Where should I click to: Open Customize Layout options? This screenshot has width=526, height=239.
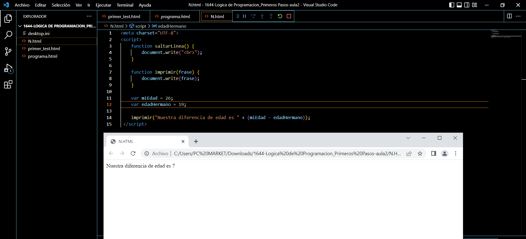tap(474, 5)
